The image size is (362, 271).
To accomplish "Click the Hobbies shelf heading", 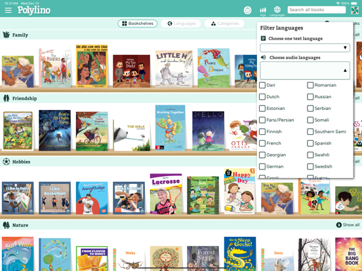I will pos(21,162).
